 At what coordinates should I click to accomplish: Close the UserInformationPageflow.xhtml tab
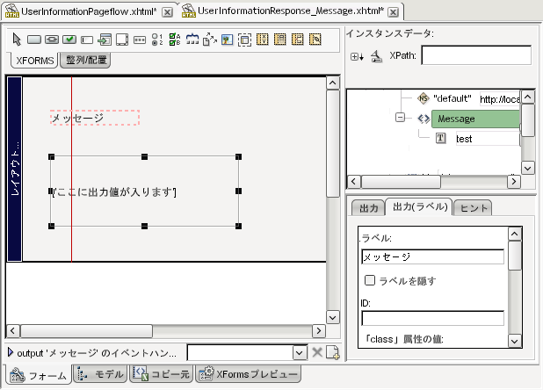pos(168,12)
